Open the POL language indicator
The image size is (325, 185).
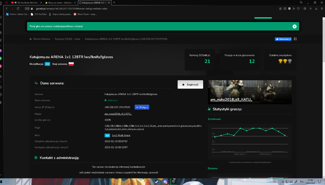point(302,182)
